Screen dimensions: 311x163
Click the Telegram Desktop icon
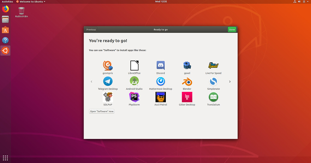108,82
